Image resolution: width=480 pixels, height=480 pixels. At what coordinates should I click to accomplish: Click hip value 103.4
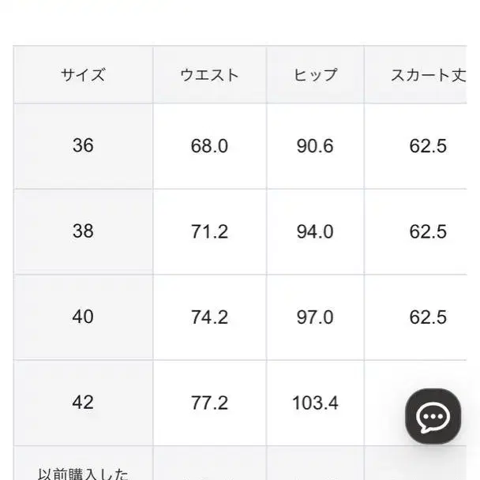(315, 403)
